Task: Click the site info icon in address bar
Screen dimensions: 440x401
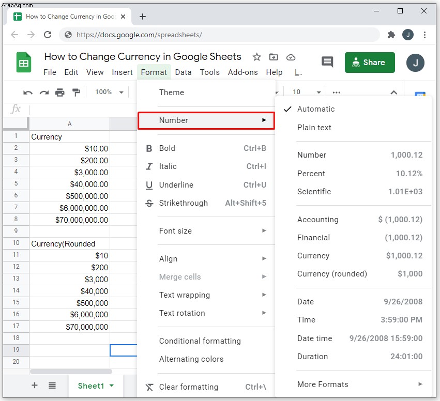Action: 68,35
